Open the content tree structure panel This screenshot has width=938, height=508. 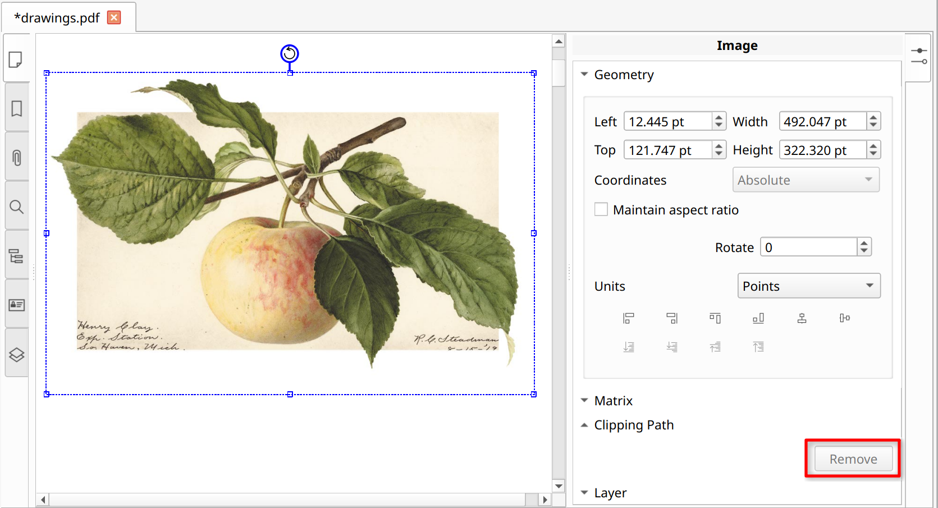(16, 256)
